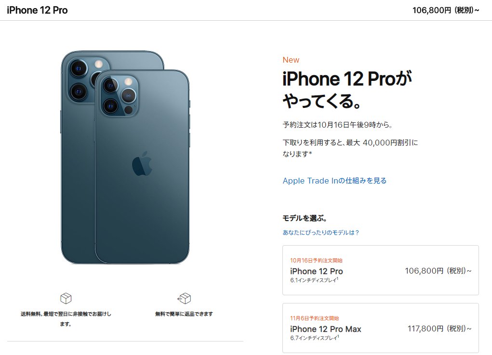Click the front iPhone camera module

tap(120, 95)
